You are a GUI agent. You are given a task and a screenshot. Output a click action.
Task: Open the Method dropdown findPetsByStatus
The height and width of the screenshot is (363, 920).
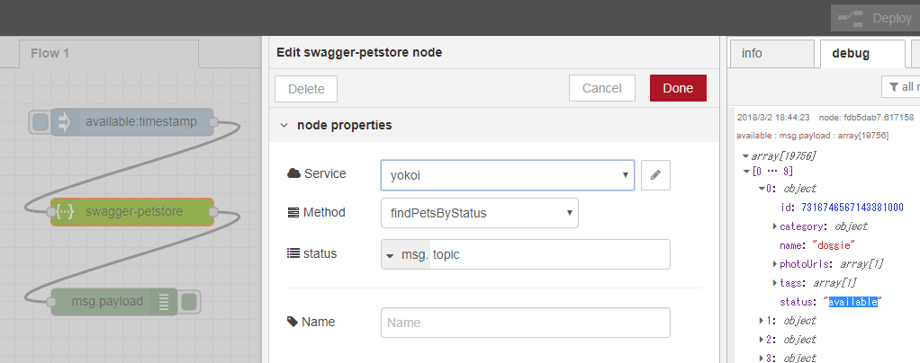tap(479, 213)
